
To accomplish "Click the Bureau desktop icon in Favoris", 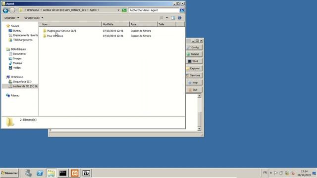I will tap(10, 31).
